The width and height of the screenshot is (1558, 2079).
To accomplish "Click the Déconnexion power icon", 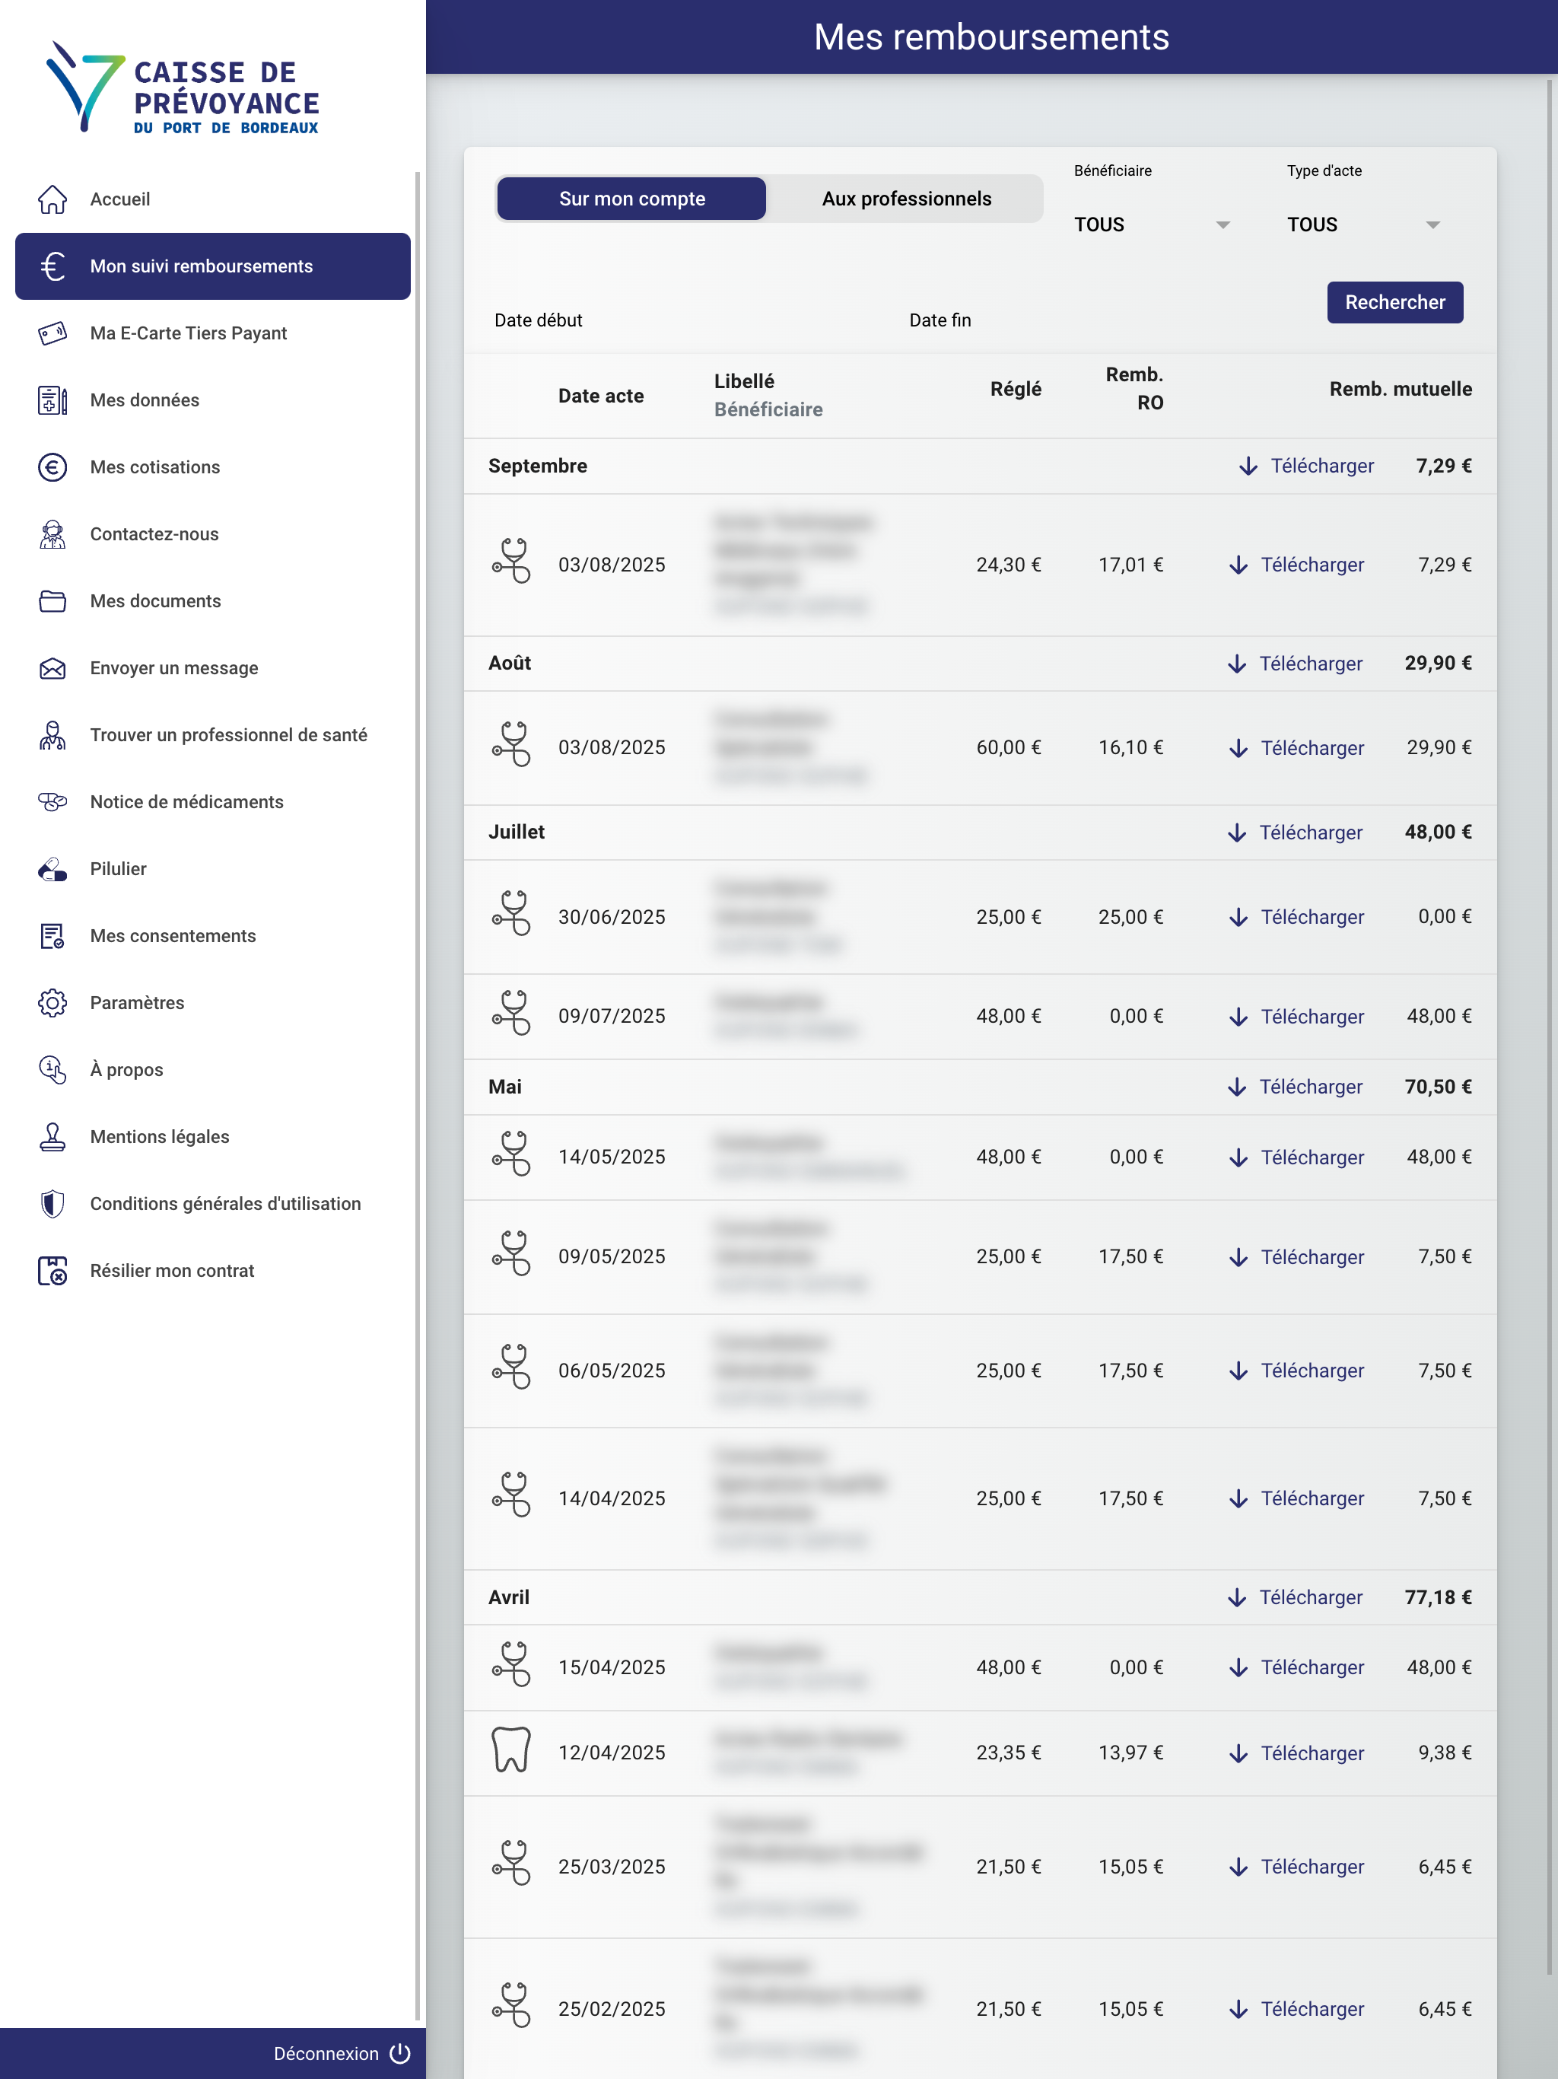I will (400, 2054).
